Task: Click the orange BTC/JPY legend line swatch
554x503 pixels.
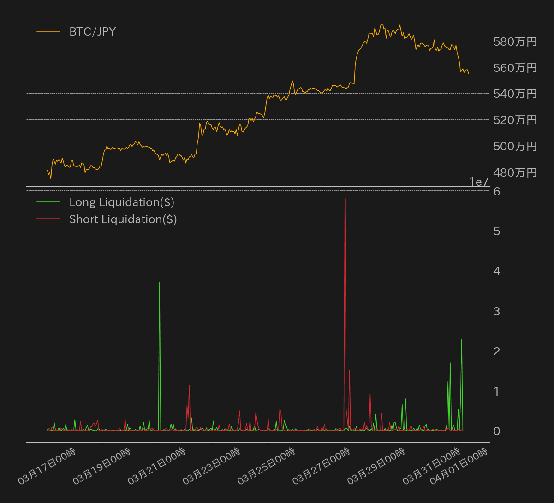Action: 48,32
